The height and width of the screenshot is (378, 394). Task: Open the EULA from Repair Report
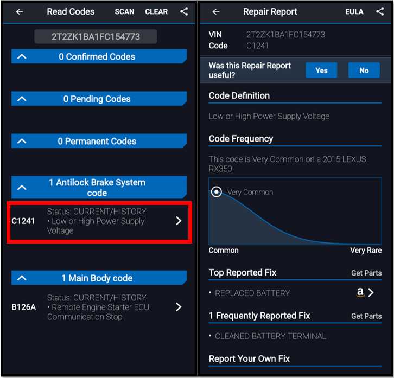(354, 11)
